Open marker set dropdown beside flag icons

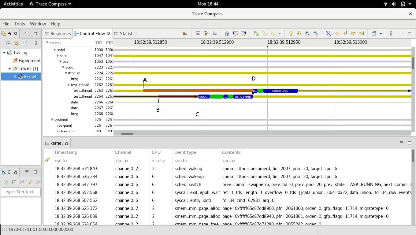[x=279, y=33]
